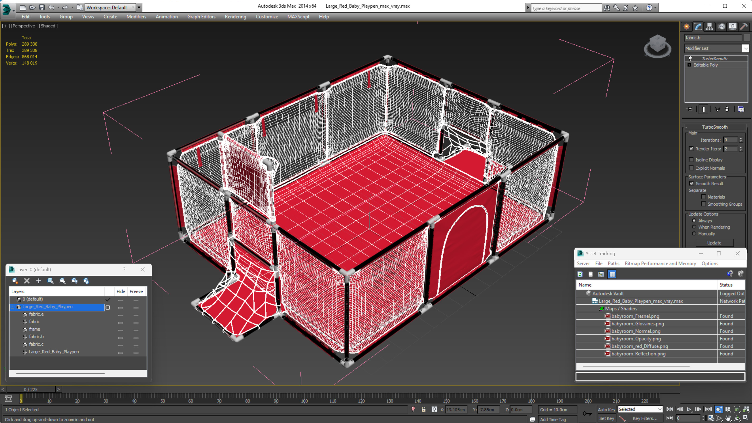Open the Create command panel tab

(687, 27)
